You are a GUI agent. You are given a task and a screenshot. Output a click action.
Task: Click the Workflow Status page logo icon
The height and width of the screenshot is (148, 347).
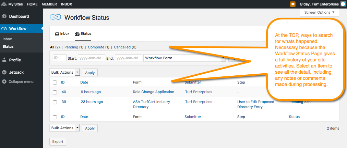click(56, 17)
